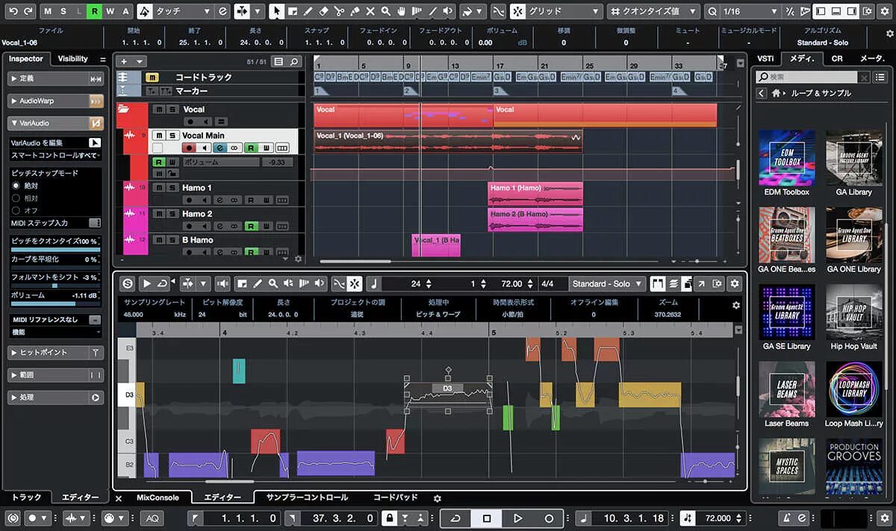Viewport: 896px width, 531px height.
Task: Open EDM Toolbox library thumbnail
Action: click(x=786, y=157)
